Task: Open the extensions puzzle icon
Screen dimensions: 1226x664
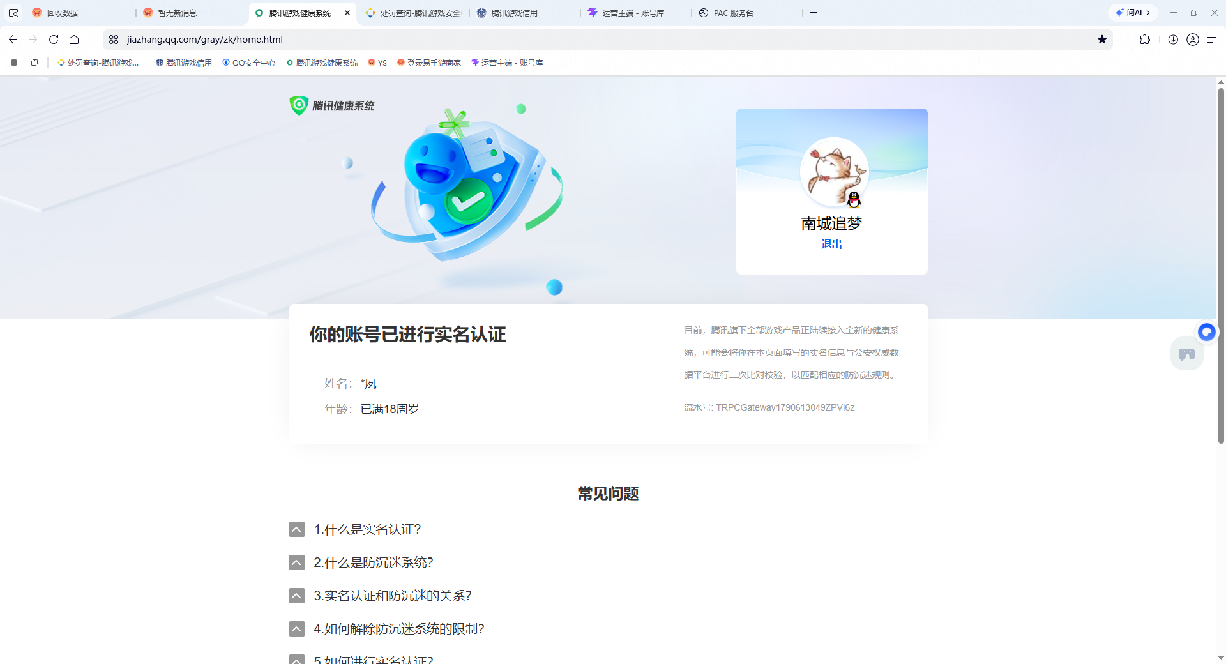Action: tap(1145, 40)
